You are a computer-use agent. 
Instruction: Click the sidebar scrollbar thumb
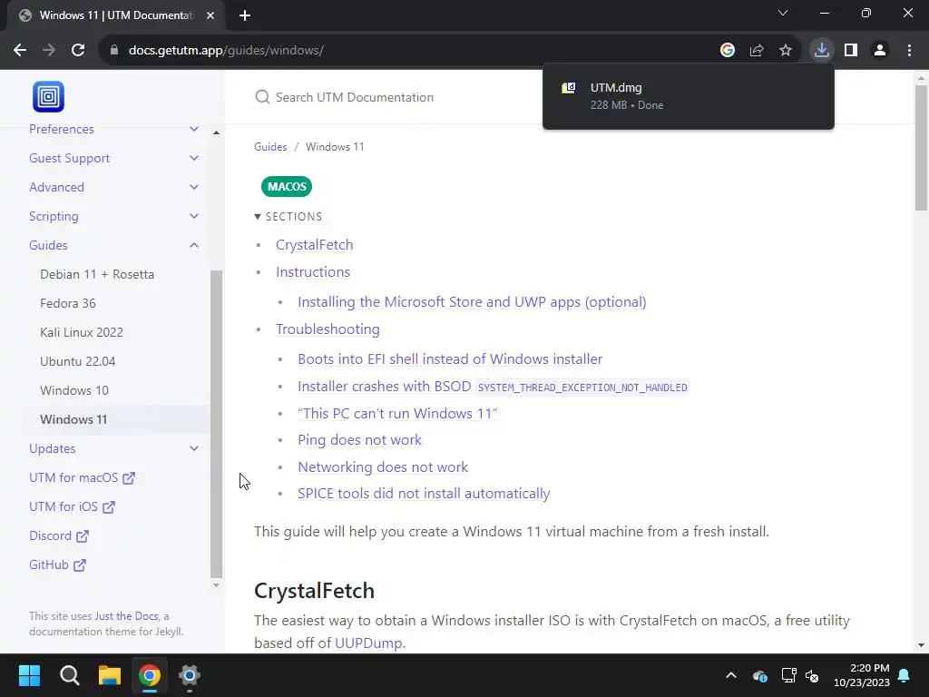coord(216,424)
